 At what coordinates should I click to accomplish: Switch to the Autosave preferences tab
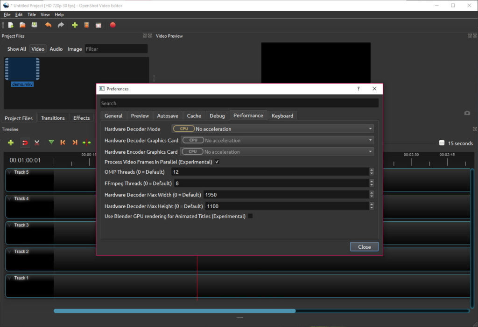[x=168, y=116]
